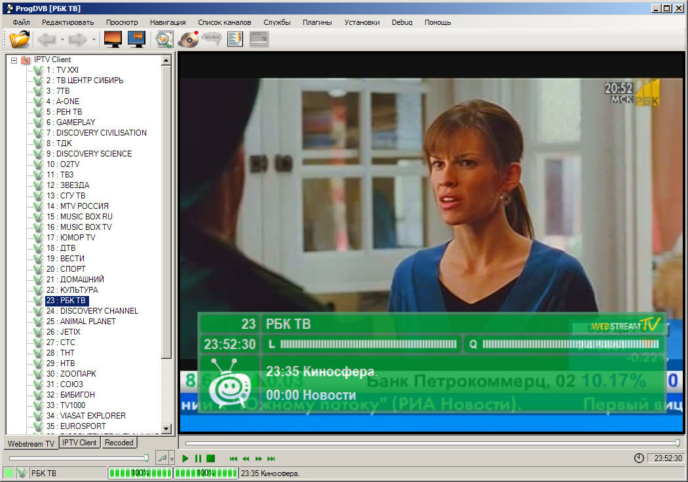Switch to the Webstream TV tab

tap(31, 443)
